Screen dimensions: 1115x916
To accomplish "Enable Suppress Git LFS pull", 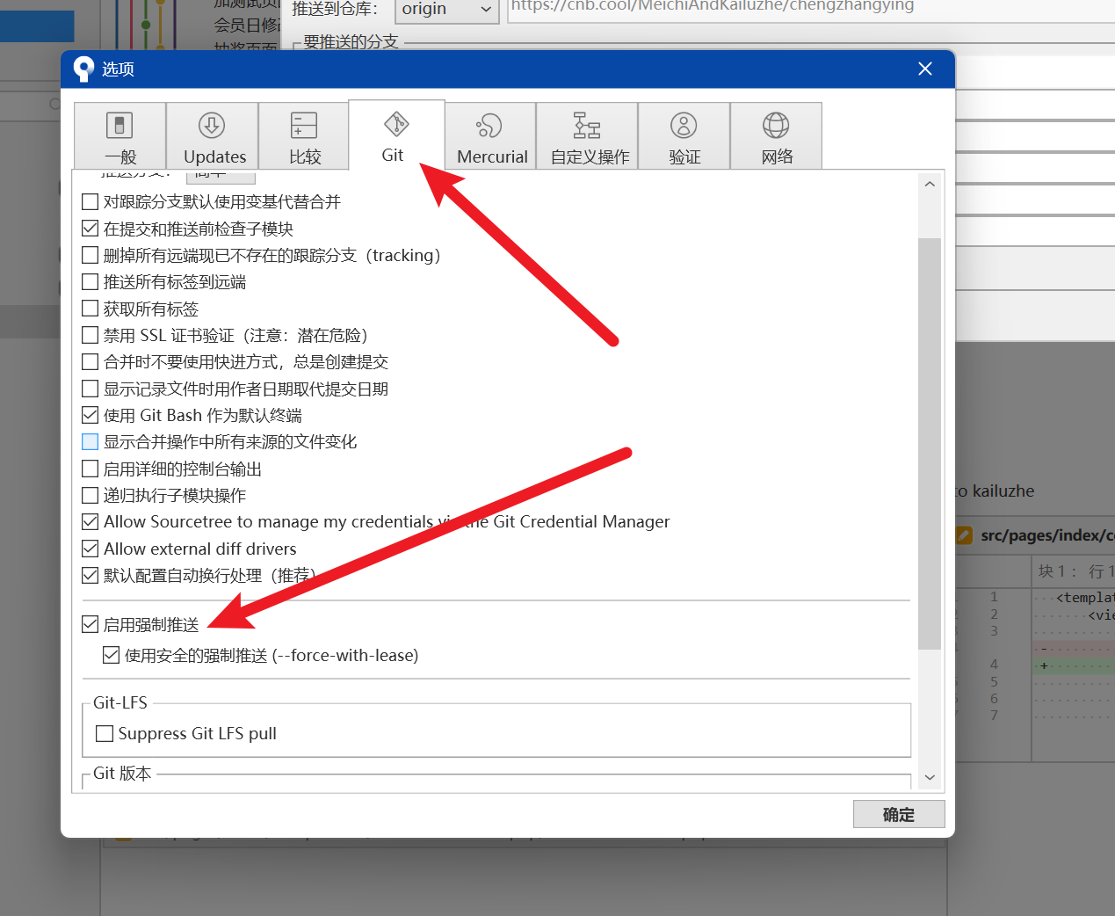I will (x=105, y=733).
